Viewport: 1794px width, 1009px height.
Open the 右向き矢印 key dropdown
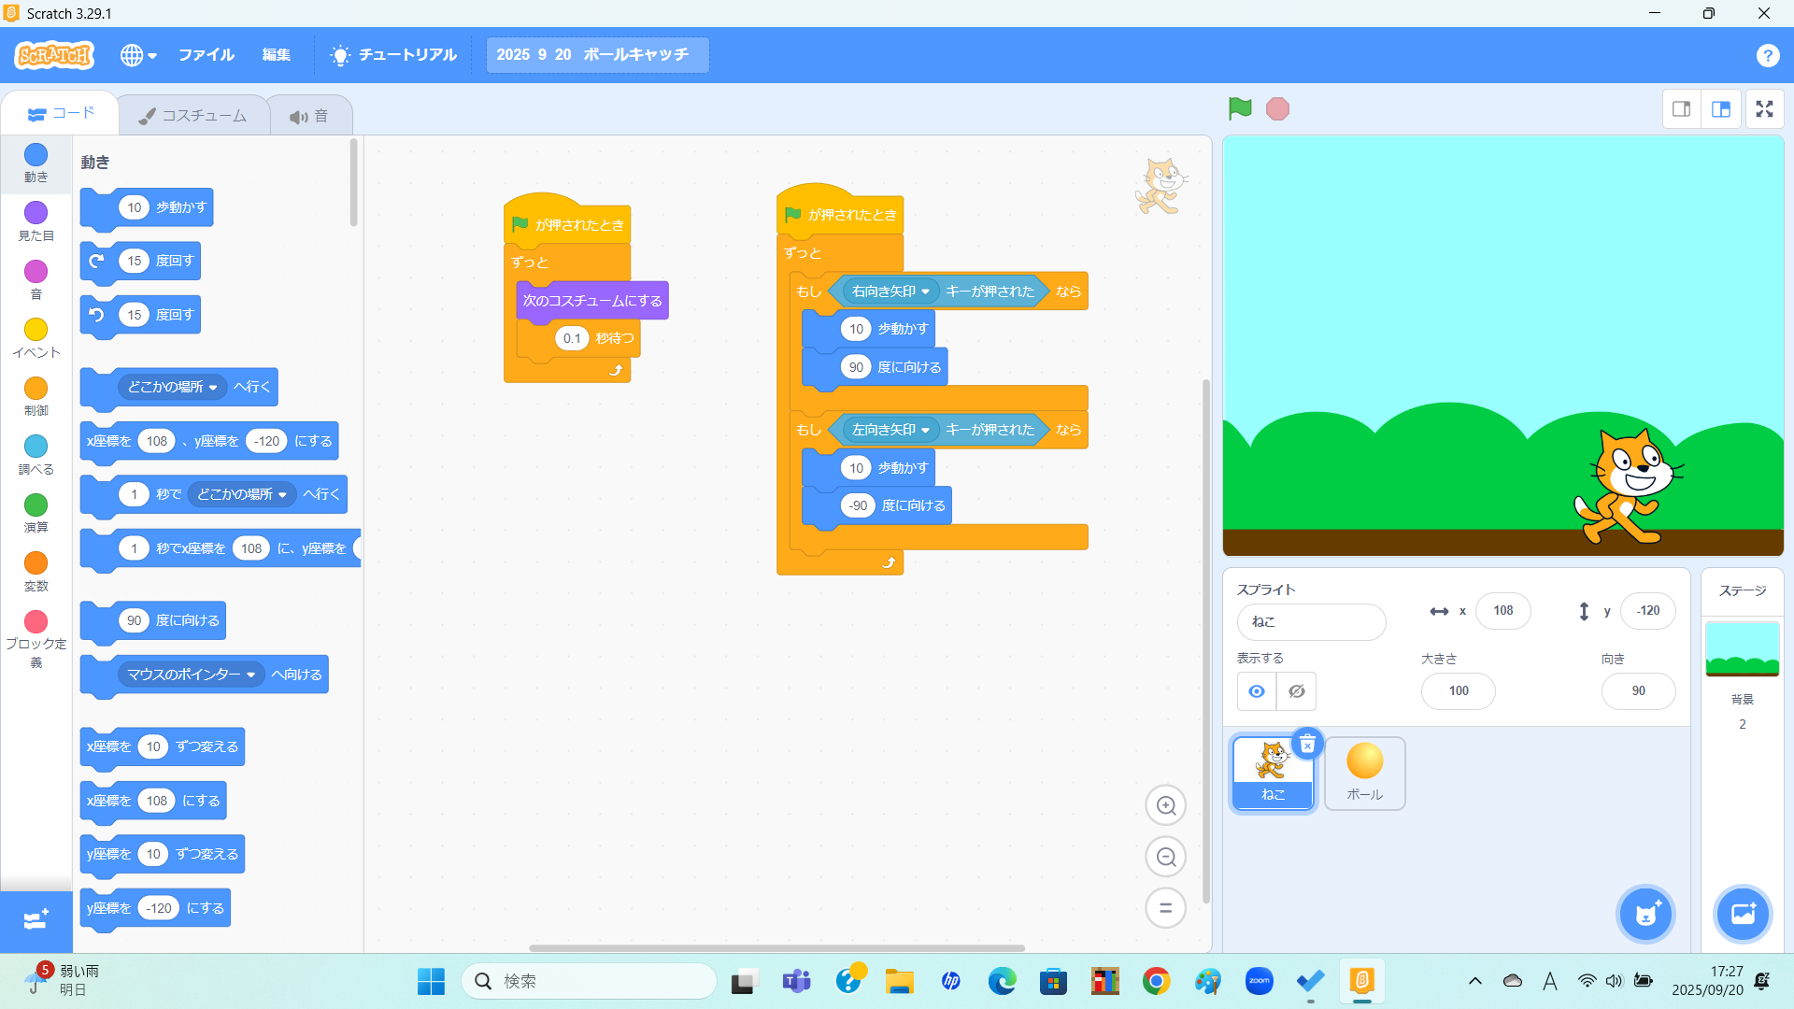click(890, 291)
